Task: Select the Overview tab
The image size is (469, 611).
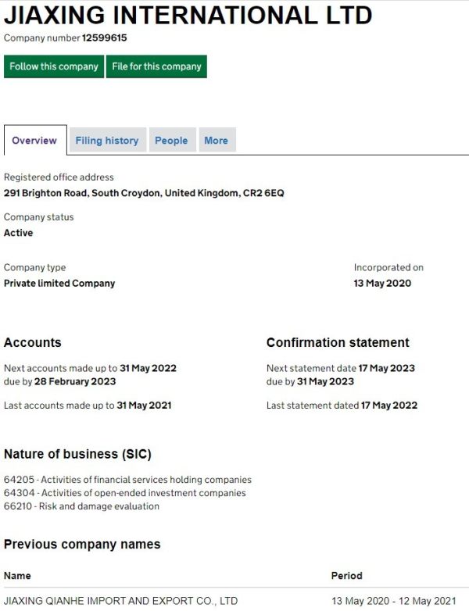Action: point(34,141)
